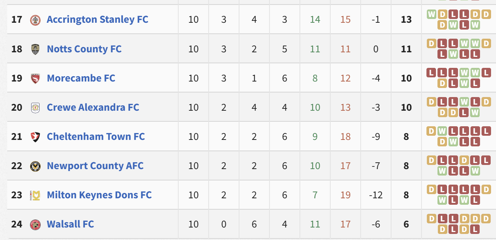496x240 pixels.
Task: Select the Crewe Alexandra FC team name
Action: pyautogui.click(x=93, y=107)
